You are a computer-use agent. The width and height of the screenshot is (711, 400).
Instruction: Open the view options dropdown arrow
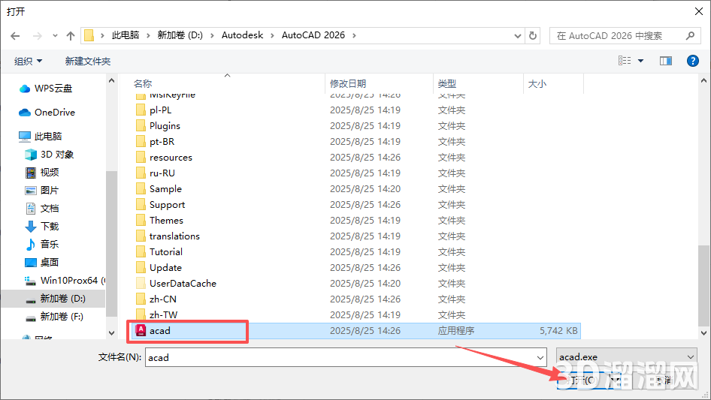tap(641, 61)
